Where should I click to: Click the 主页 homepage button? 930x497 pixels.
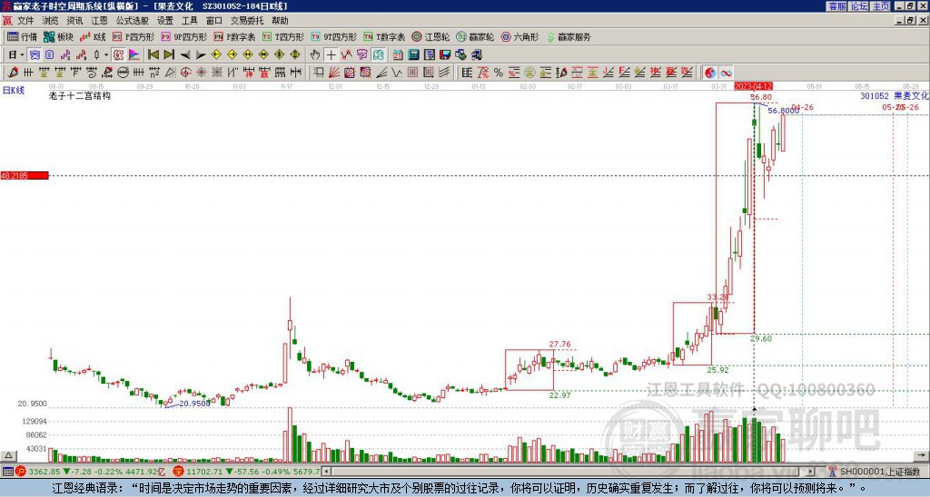pos(880,6)
